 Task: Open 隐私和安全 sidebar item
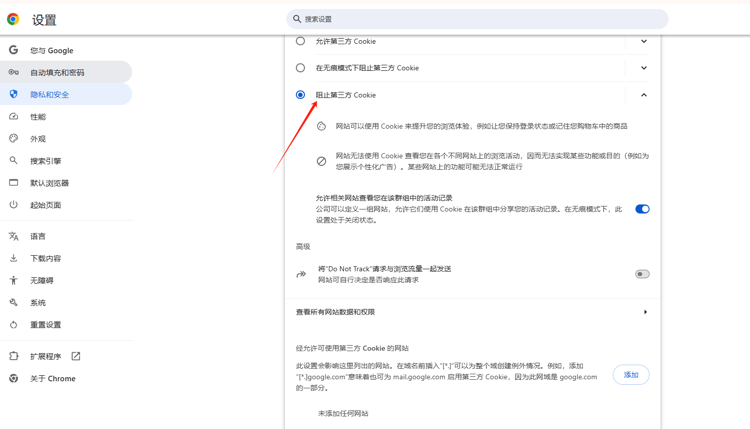coord(66,94)
